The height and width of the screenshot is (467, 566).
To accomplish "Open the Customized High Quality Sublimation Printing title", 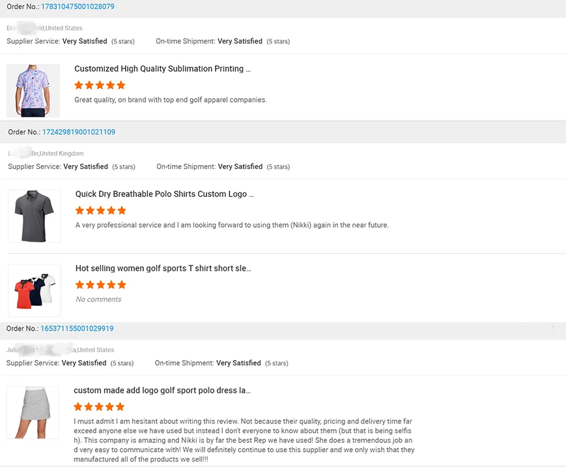I will [162, 68].
